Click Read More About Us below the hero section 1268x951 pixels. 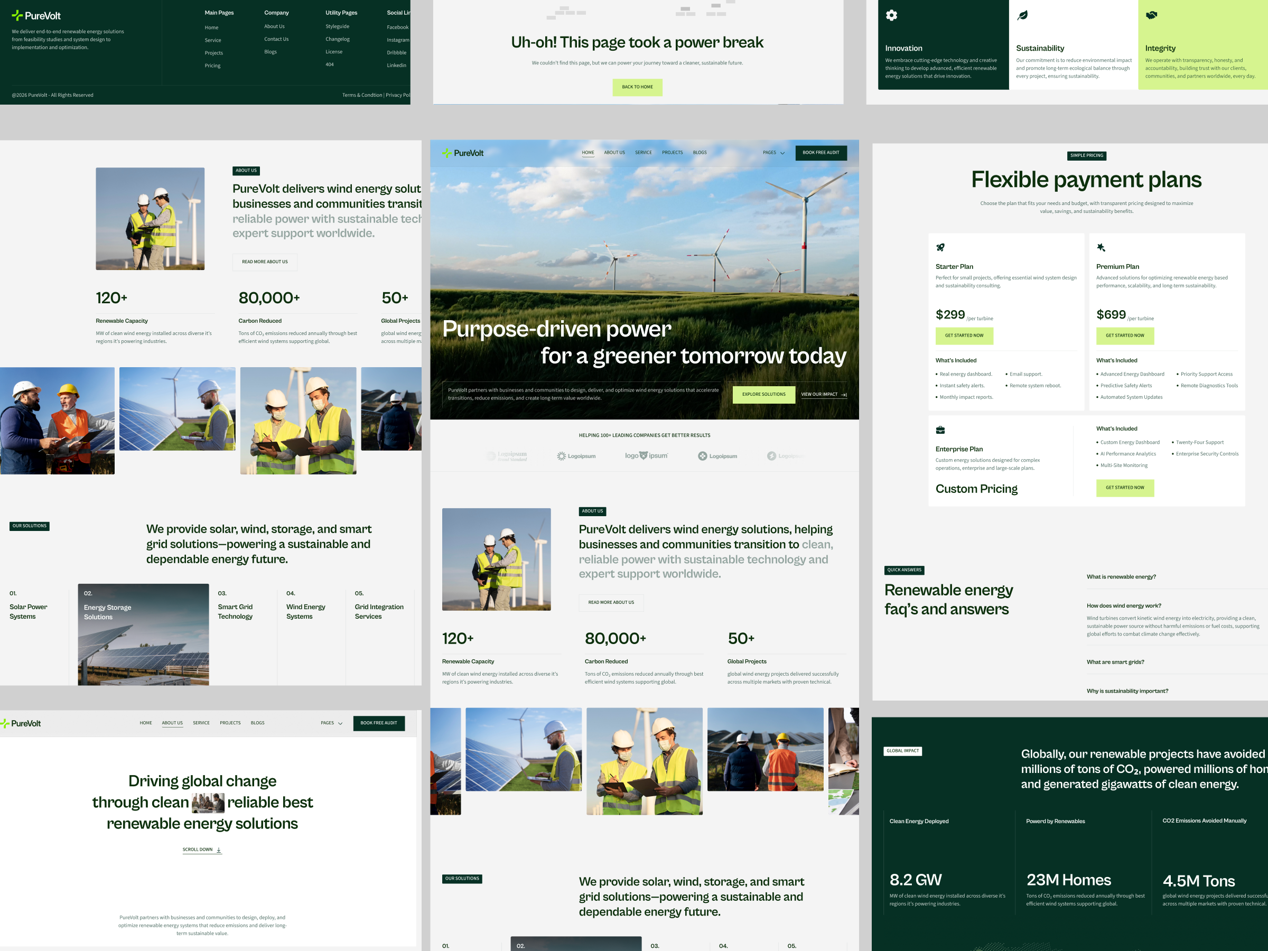click(x=611, y=602)
